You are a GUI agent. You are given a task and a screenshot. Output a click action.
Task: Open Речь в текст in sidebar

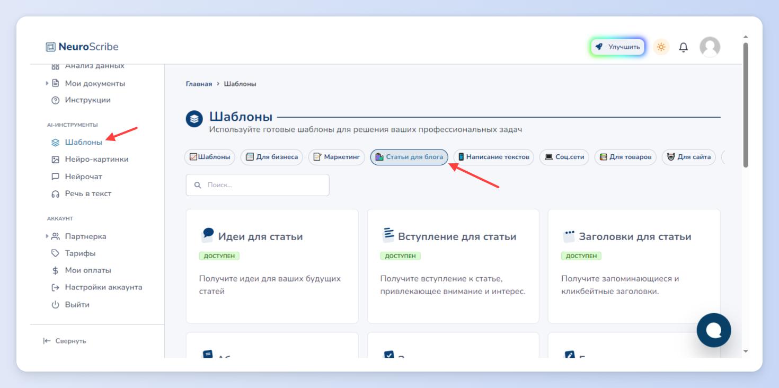88,193
